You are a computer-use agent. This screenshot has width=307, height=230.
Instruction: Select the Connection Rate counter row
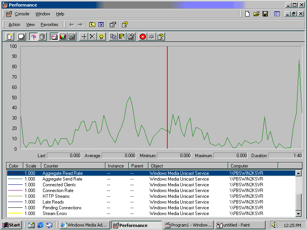[151, 191]
